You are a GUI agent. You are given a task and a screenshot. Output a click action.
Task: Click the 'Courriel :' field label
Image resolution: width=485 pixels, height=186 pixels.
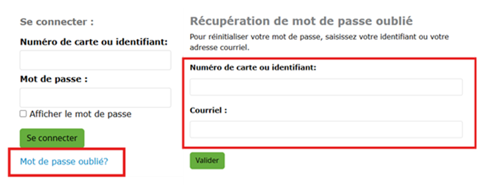click(208, 110)
